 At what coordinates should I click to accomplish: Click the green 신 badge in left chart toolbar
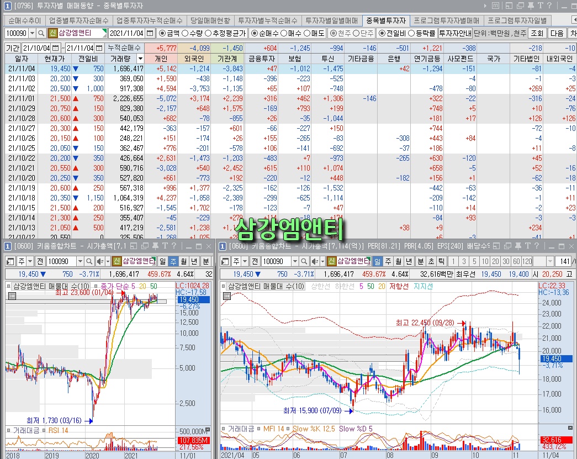click(x=117, y=261)
